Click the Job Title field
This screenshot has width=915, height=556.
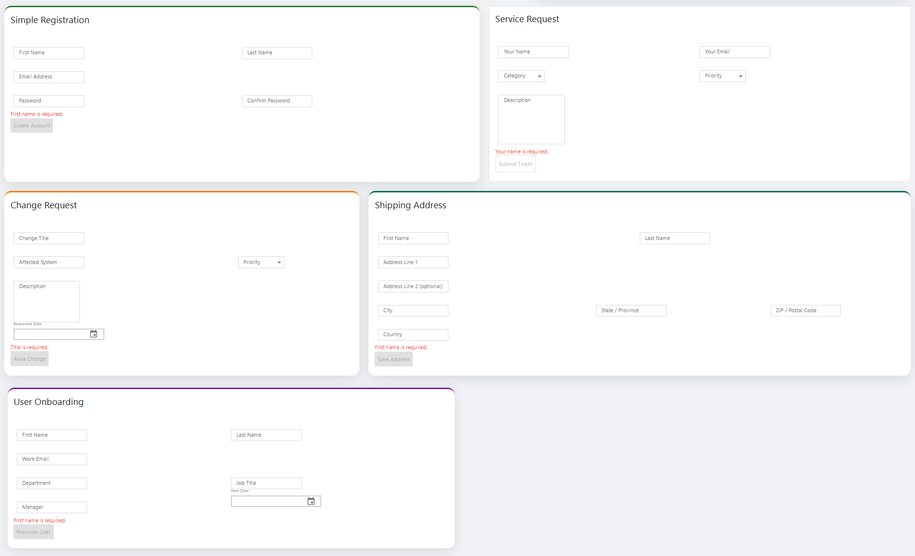pos(266,483)
